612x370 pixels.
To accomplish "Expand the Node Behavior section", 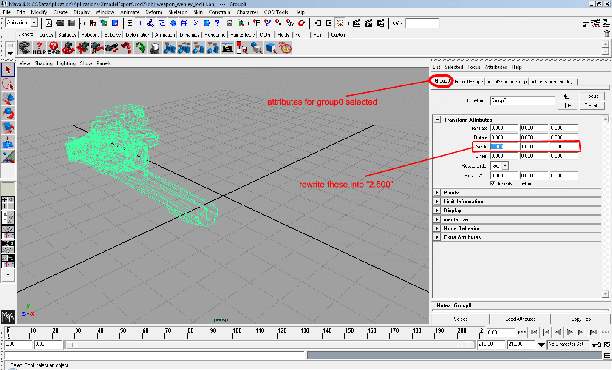I will 437,228.
